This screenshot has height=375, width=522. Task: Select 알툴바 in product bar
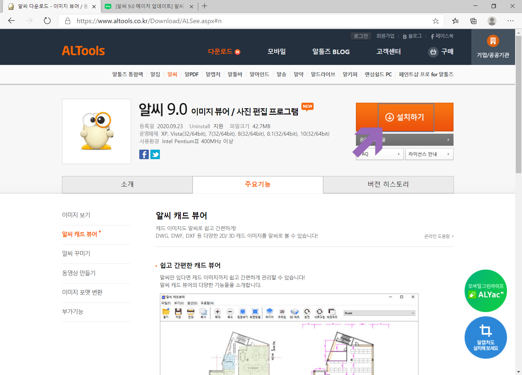[235, 74]
